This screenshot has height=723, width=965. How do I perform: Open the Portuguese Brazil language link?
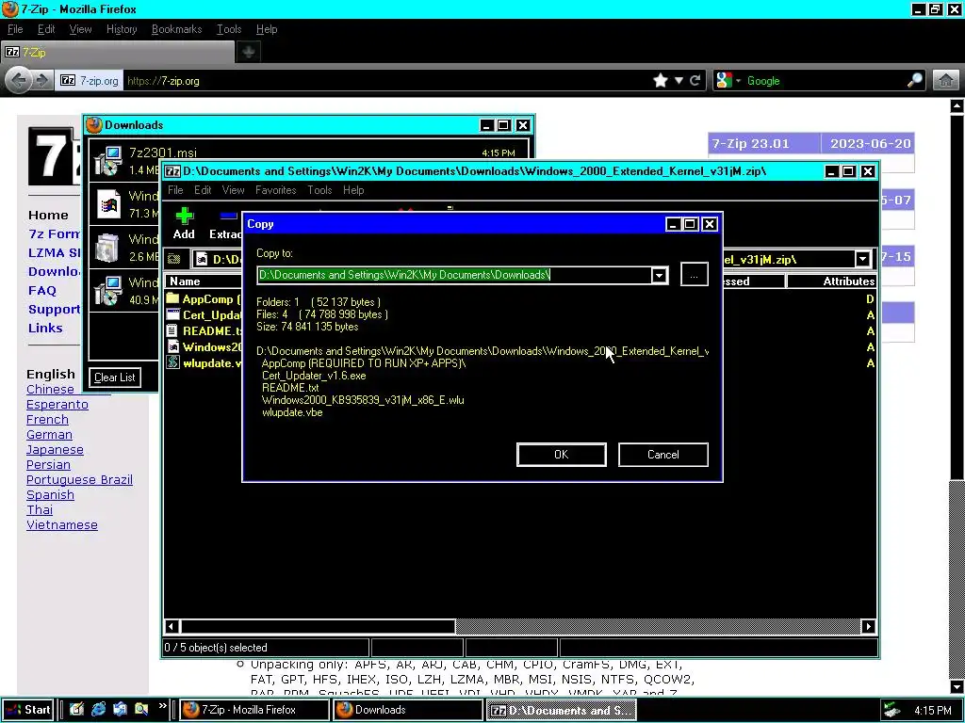tap(79, 479)
